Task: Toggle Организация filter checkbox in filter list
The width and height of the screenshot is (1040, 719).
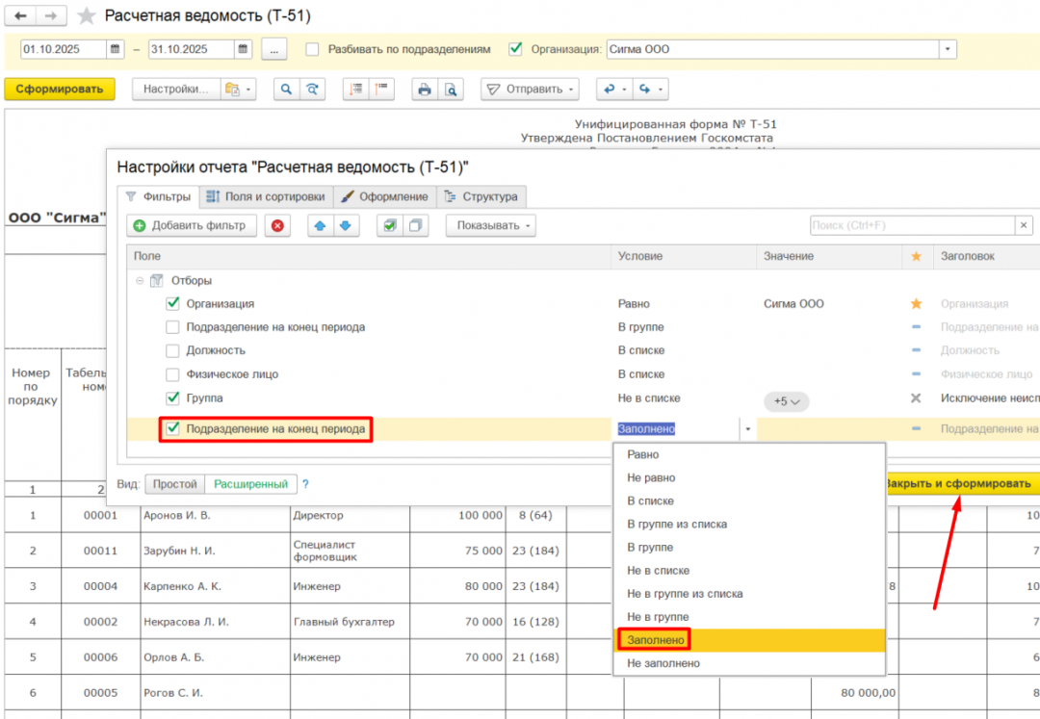Action: point(172,303)
